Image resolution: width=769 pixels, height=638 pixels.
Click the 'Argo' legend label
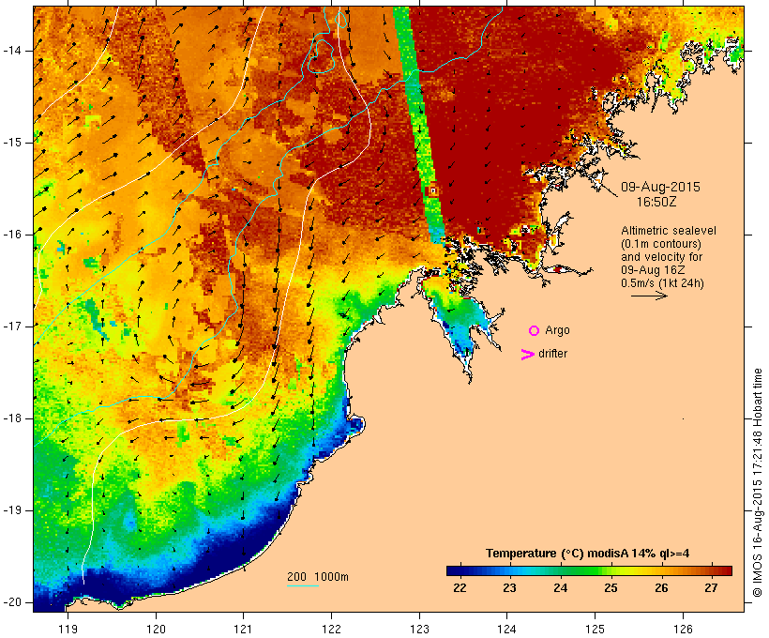pyautogui.click(x=557, y=330)
